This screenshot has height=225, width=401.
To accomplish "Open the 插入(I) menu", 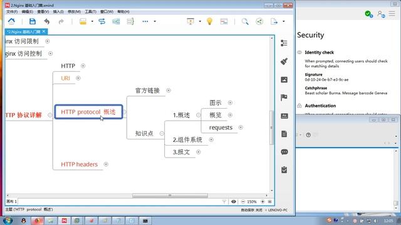I will click(x=58, y=12).
